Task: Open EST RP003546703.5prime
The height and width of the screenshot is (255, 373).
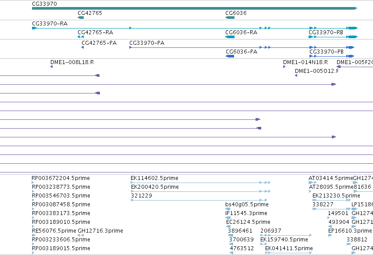Action: point(61,196)
